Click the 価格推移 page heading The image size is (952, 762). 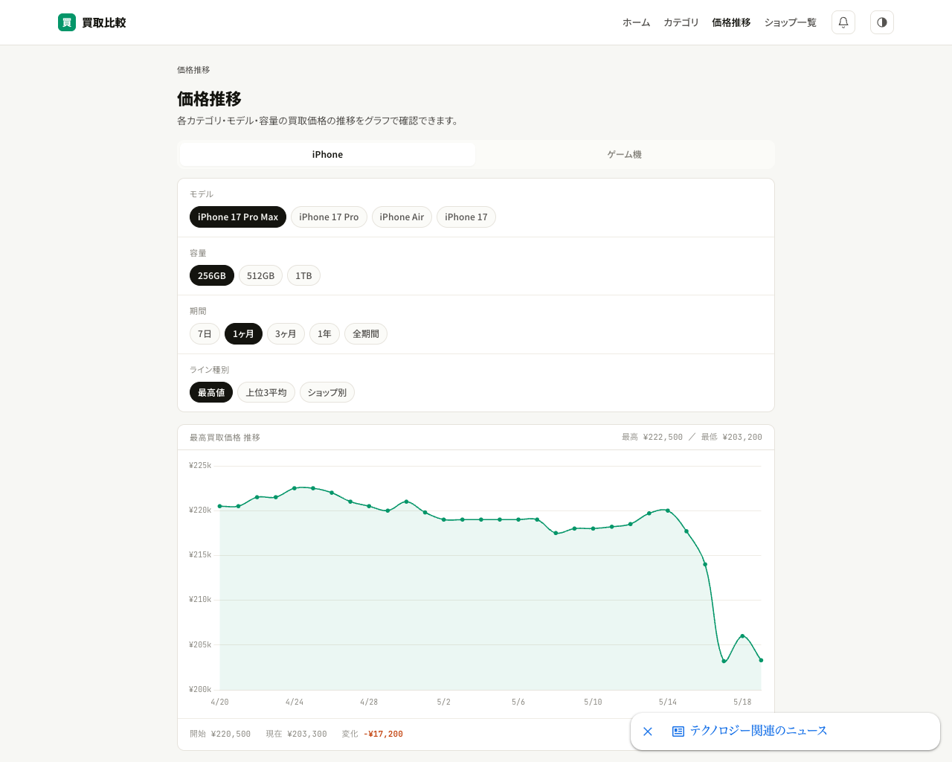coord(209,98)
